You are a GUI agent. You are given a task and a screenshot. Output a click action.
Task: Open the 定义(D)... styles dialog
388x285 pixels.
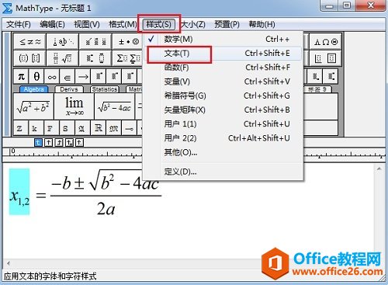(223, 172)
